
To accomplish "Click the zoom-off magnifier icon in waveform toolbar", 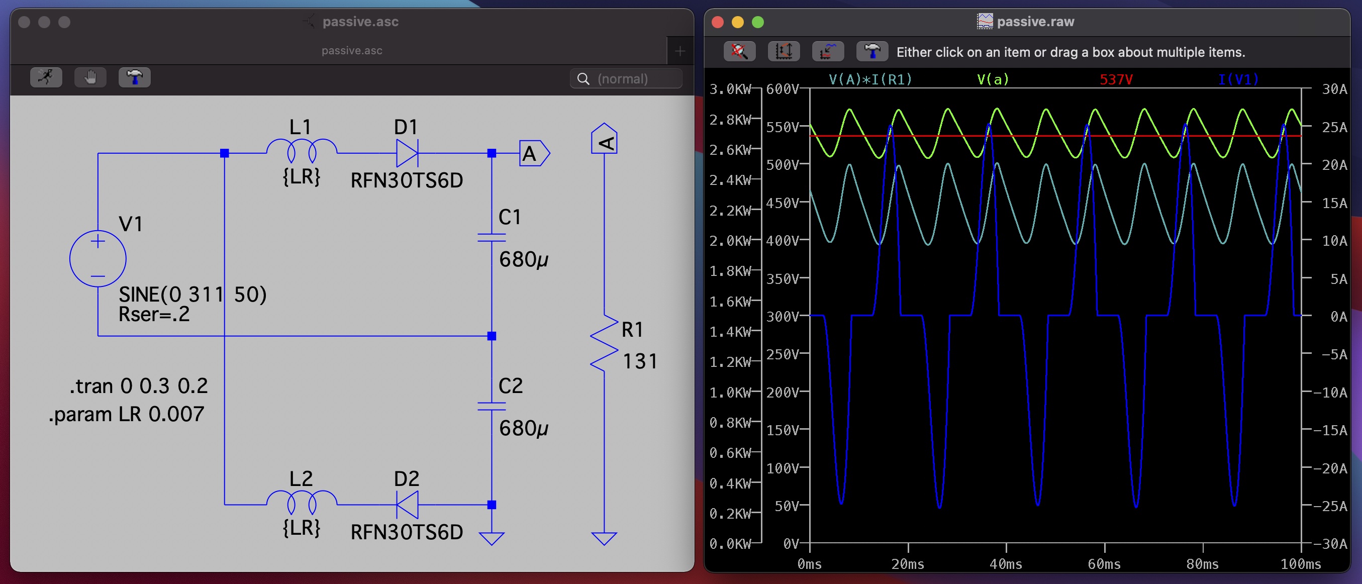I will pos(739,52).
